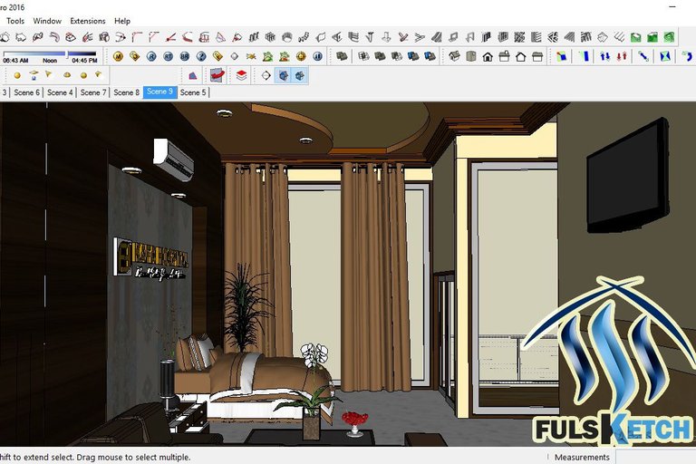Add a V-Ray spot light
696x464 pixels.
pos(49,74)
